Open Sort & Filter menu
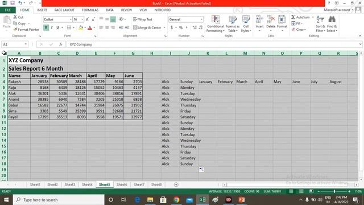Image resolution: width=364 pixels, height=205 pixels. tap(320, 24)
